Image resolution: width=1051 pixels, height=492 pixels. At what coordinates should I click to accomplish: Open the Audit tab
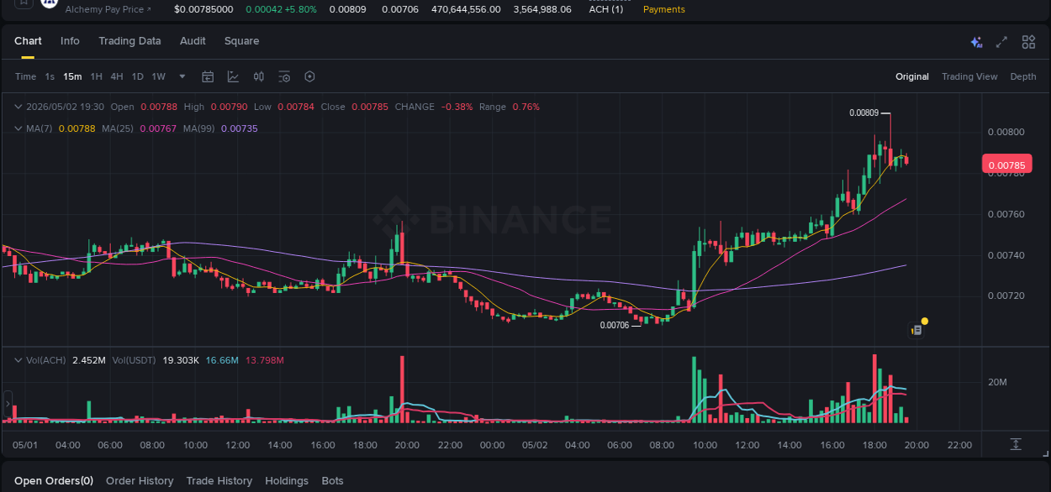pos(193,41)
